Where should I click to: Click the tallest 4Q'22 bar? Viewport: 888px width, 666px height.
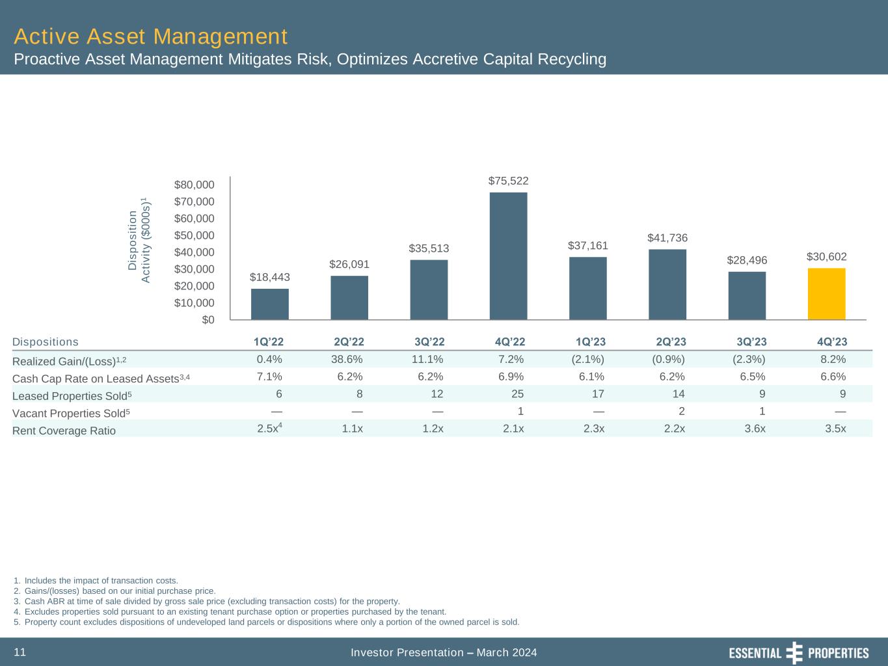point(508,256)
